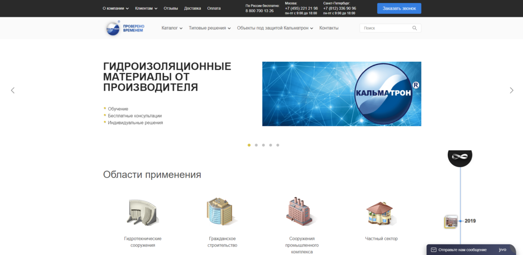Click Moscow phone +7 (495) 221 21 98

(x=301, y=8)
